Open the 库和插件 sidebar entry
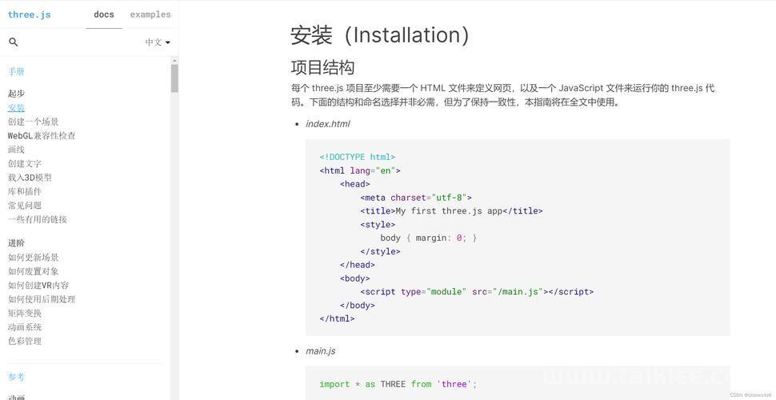776x400 pixels. pos(25,191)
